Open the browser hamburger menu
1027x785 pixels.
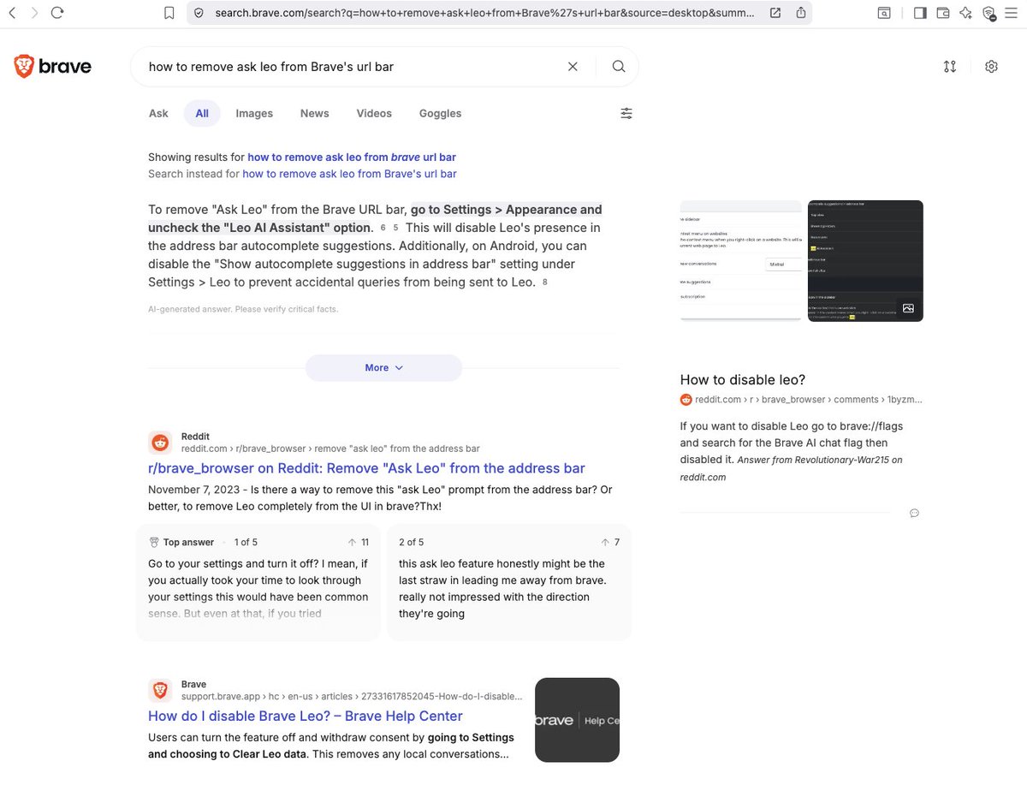tap(1012, 13)
